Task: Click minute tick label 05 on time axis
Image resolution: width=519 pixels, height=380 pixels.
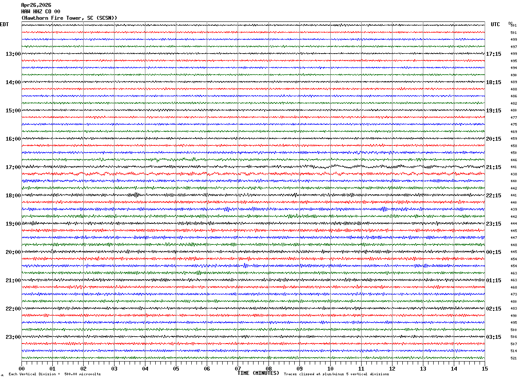Action: 176,368
